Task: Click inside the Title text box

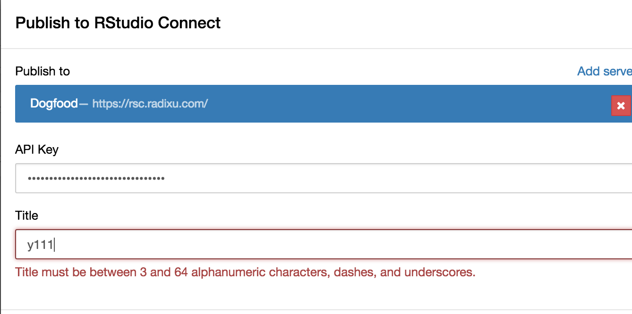Action: (189, 244)
